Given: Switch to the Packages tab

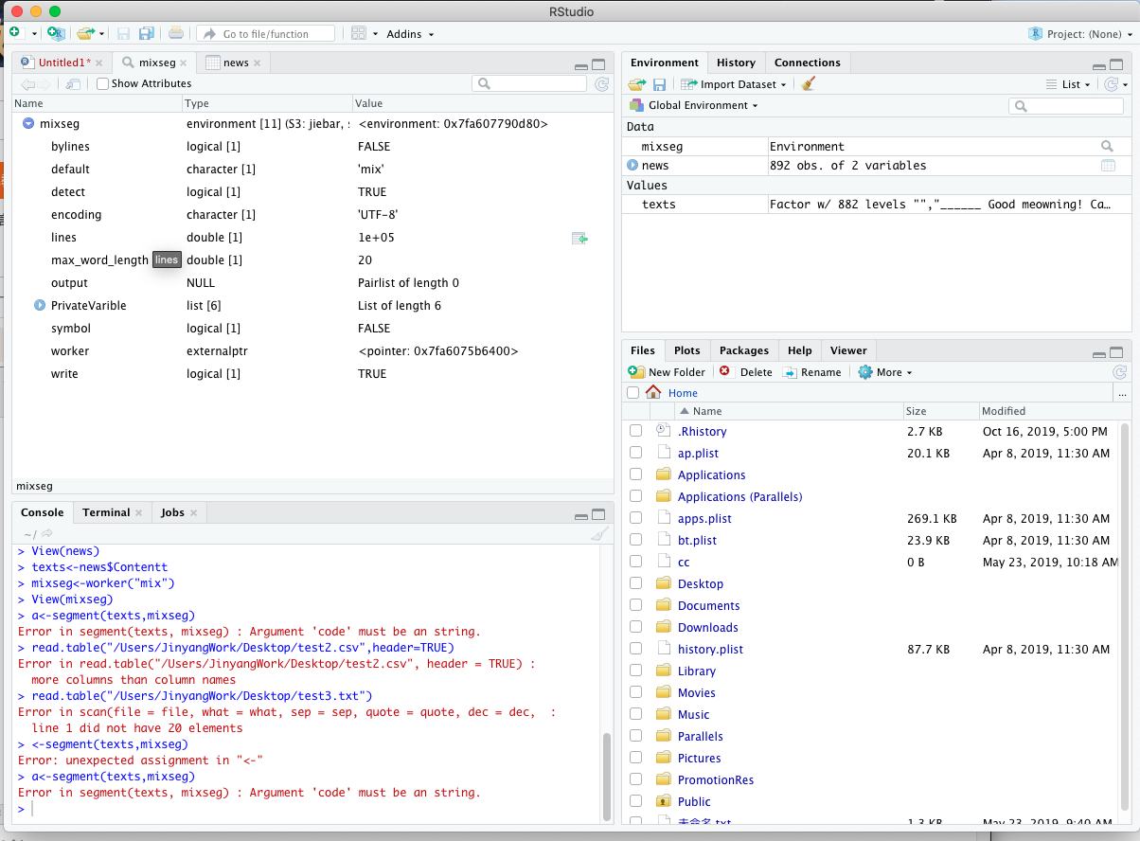Looking at the screenshot, I should [x=743, y=350].
